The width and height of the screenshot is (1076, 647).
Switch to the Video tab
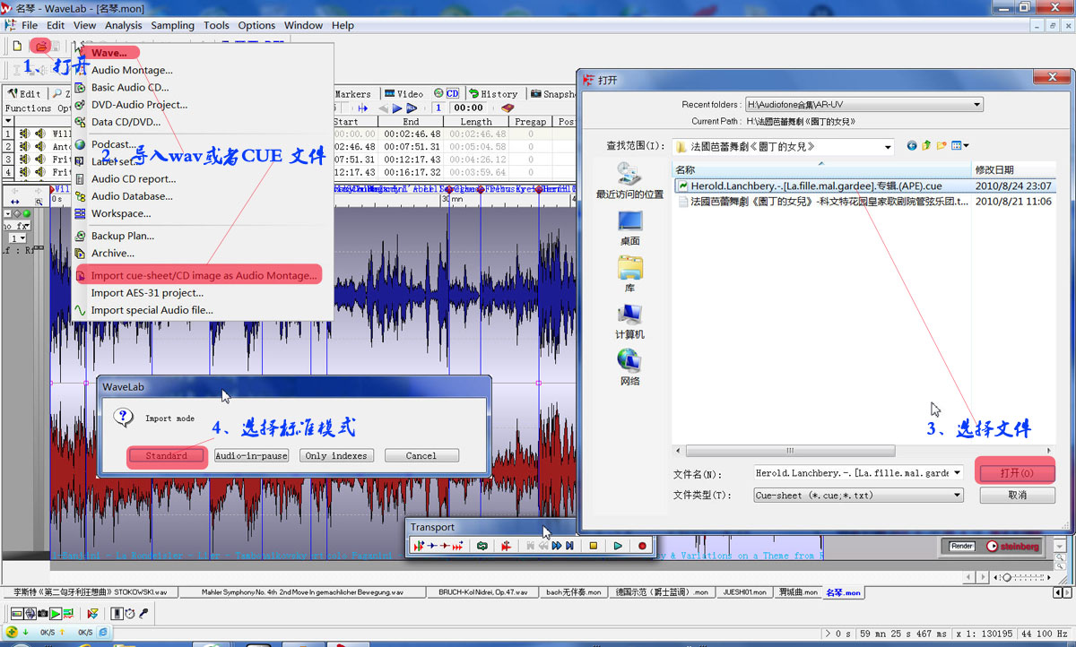click(x=403, y=93)
